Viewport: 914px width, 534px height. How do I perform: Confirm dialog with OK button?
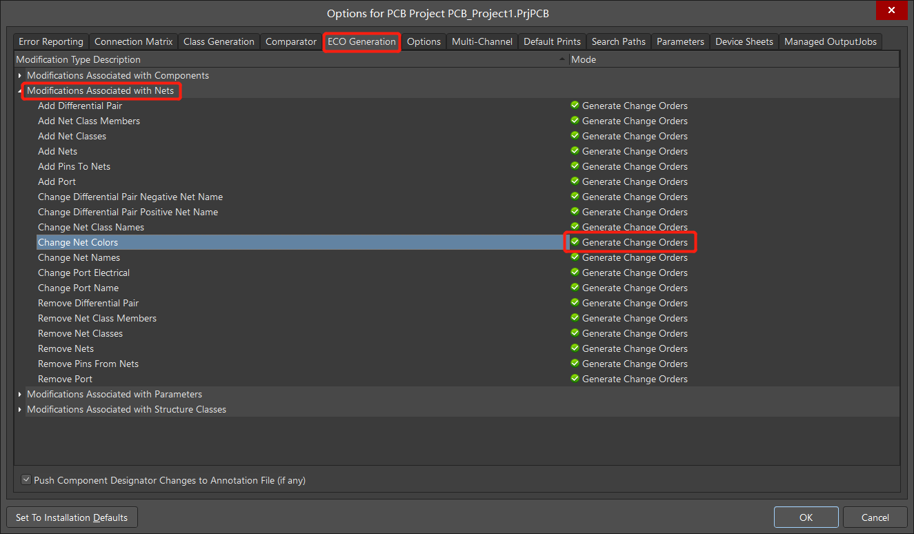(x=806, y=517)
